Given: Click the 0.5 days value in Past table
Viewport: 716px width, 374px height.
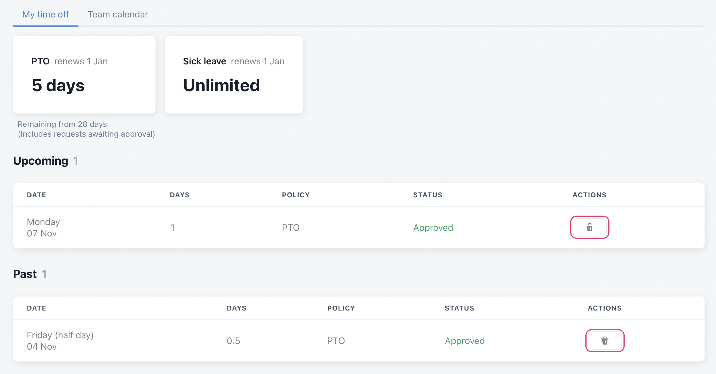Looking at the screenshot, I should point(233,341).
